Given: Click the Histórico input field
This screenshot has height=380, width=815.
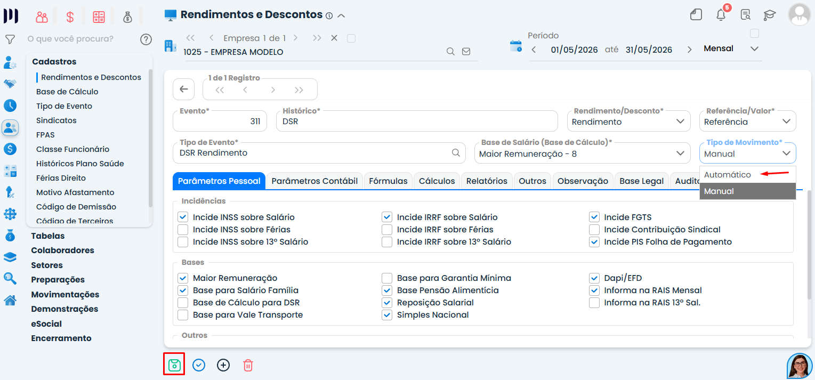Looking at the screenshot, I should coord(417,121).
